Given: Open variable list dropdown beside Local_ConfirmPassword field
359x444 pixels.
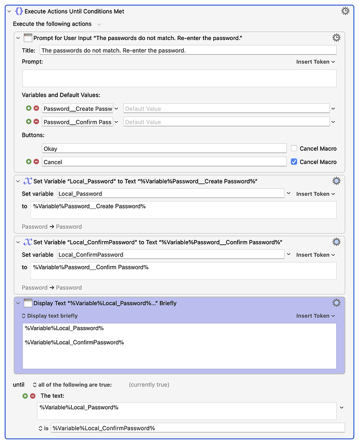Looking at the screenshot, I should [288, 254].
